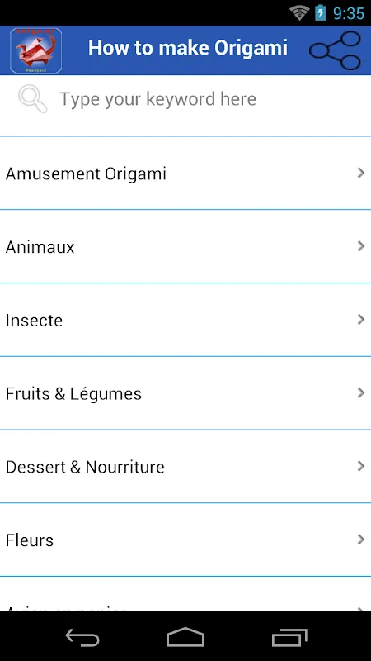Expand the Fleurs chevron arrow

[x=360, y=540]
